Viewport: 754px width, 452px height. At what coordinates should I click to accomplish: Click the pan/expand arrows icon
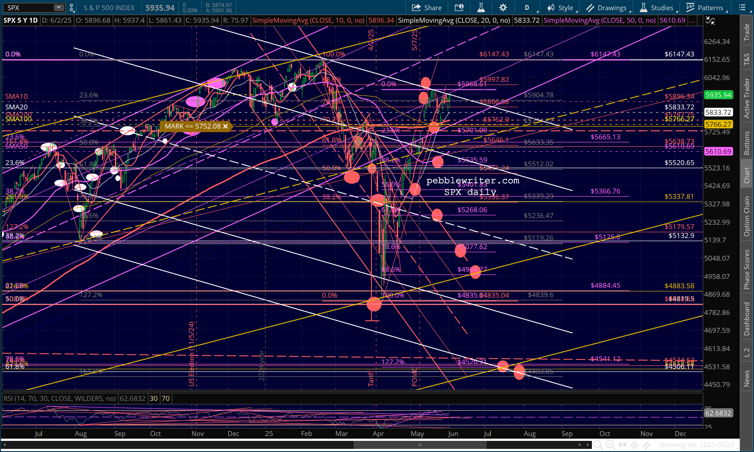[623, 445]
